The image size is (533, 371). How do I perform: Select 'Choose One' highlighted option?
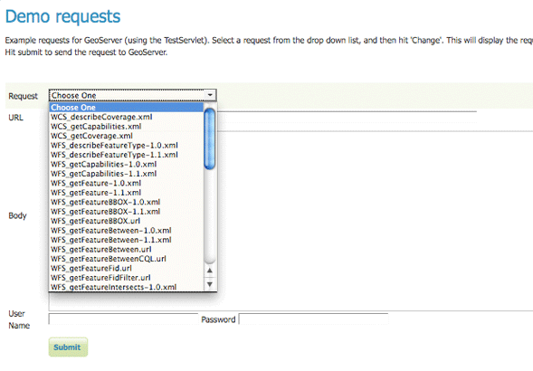[x=127, y=108]
